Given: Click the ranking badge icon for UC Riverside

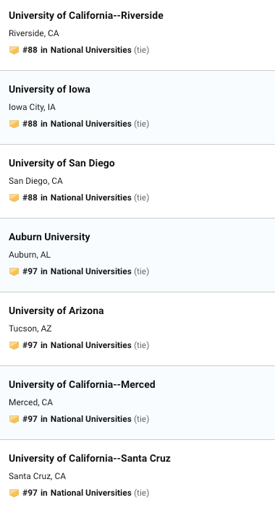Looking at the screenshot, I should pyautogui.click(x=14, y=50).
